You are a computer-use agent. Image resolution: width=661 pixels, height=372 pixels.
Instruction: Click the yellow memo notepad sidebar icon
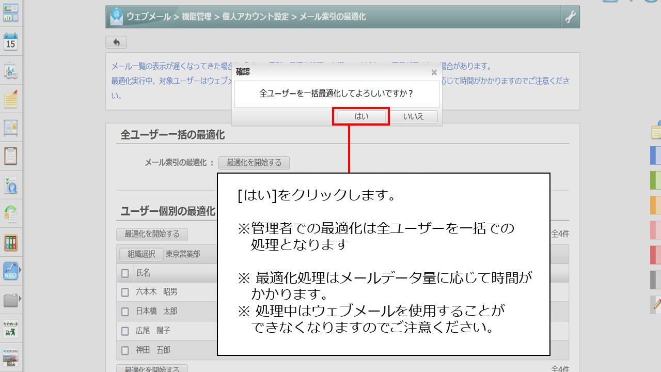tap(11, 98)
